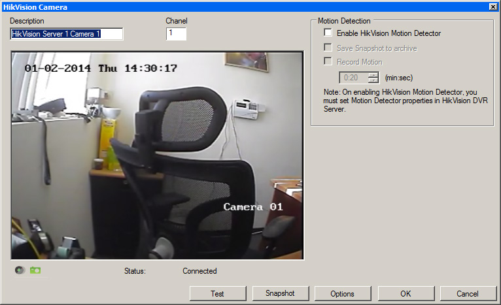The width and height of the screenshot is (501, 305).
Task: Click the Description text field
Action: tap(67, 34)
